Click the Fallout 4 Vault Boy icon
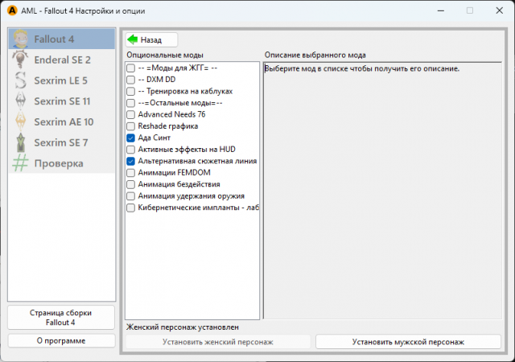 [22, 39]
